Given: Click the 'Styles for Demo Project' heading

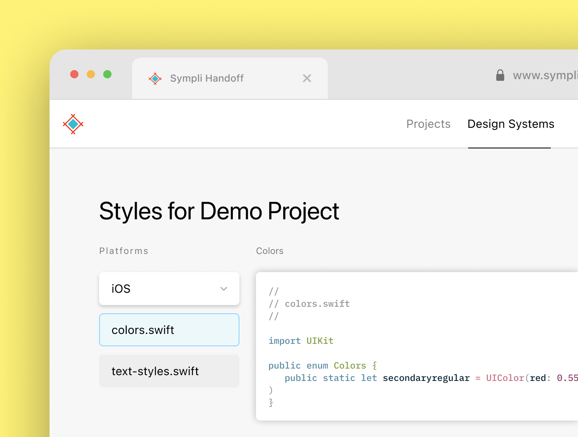Looking at the screenshot, I should tap(219, 211).
